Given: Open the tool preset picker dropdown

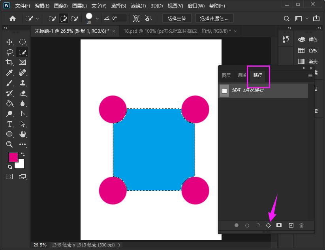Looking at the screenshot, I should click(x=38, y=19).
